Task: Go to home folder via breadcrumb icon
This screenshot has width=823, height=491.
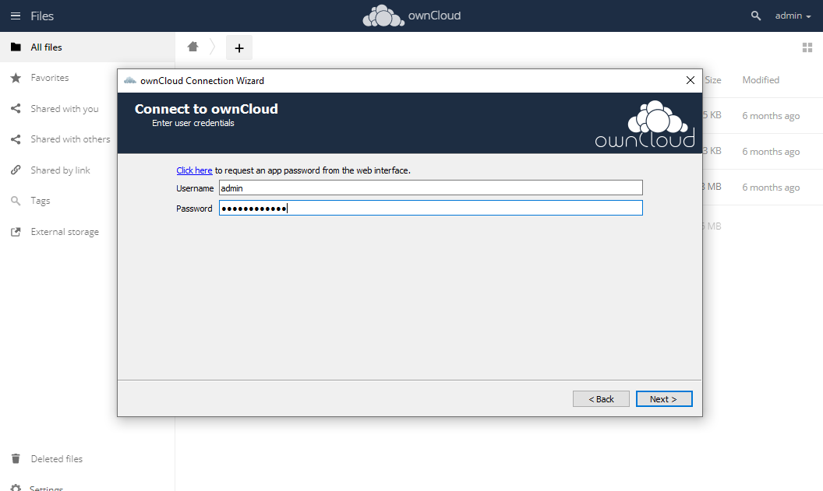Action: coord(193,47)
